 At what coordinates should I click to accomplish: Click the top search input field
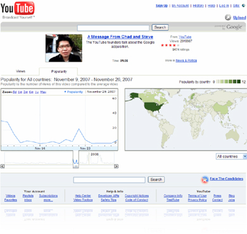113,28
